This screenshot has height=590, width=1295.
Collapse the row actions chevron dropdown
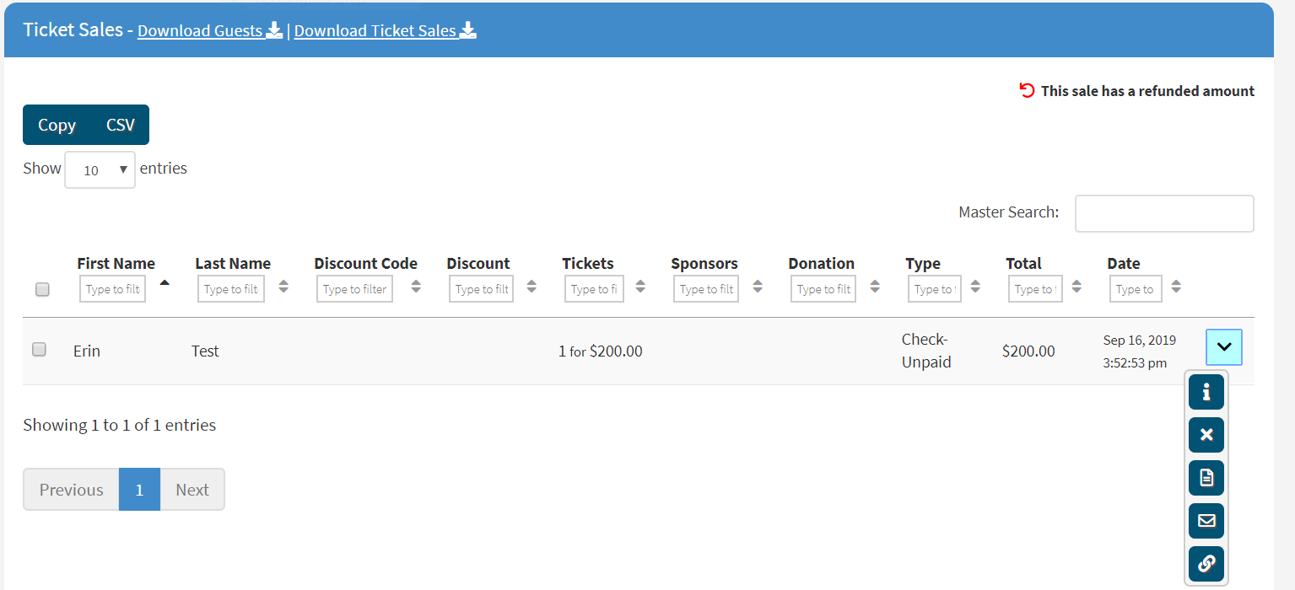1223,346
